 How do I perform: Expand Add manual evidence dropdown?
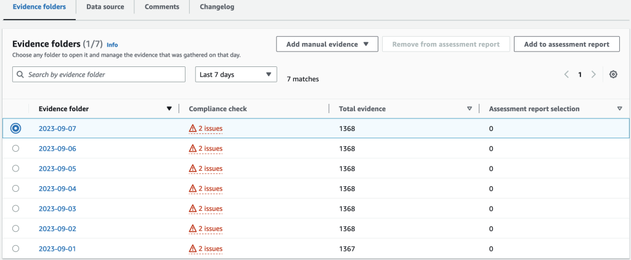point(327,44)
